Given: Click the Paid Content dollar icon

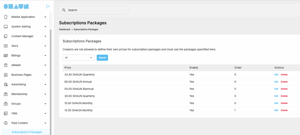Looking at the screenshot, I should pos(6,123).
